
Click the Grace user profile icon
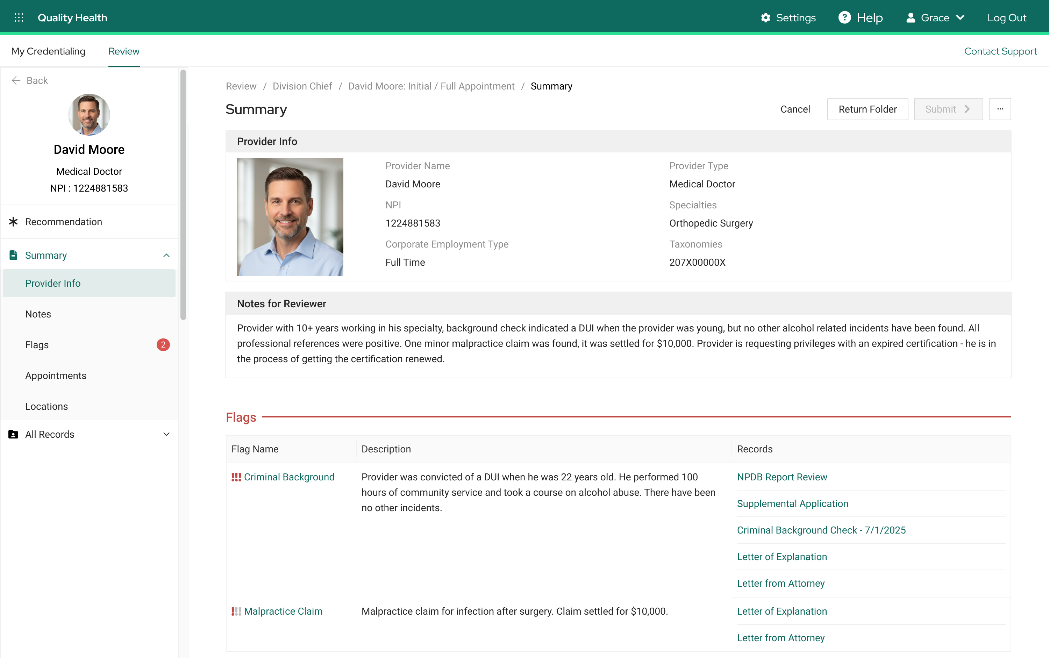click(910, 17)
